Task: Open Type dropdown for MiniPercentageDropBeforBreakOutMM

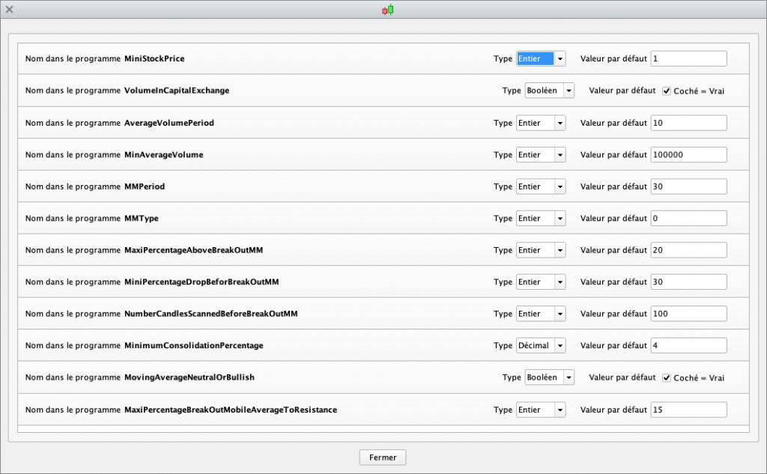Action: (541, 282)
